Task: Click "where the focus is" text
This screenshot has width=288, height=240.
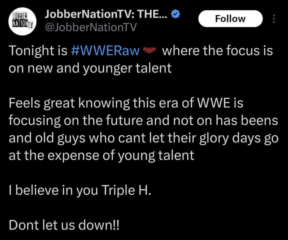Action: click(x=217, y=51)
